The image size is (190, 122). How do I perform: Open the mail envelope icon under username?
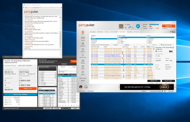coord(125,28)
